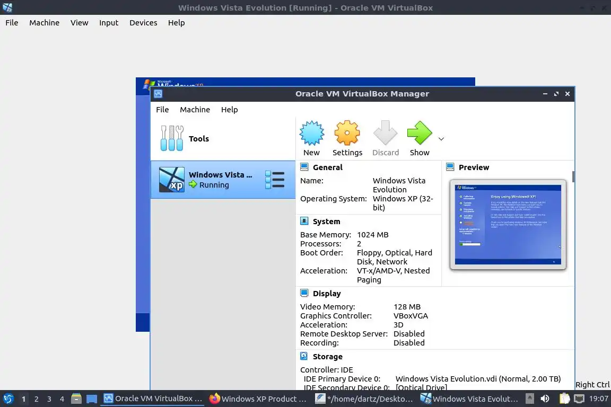Switch to workspace 3 in taskbar
This screenshot has height=407, width=611.
tap(49, 399)
